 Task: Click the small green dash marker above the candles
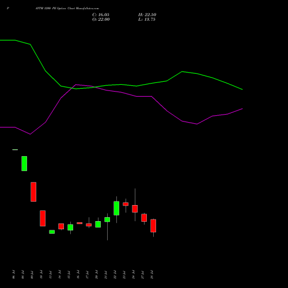point(15,150)
